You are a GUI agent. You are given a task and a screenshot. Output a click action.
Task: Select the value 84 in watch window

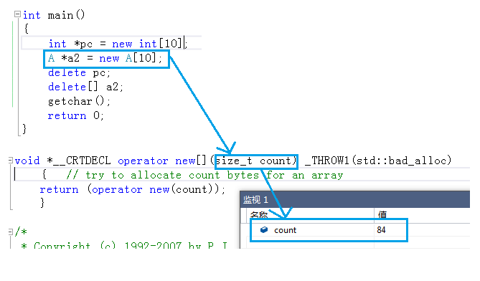click(x=381, y=230)
